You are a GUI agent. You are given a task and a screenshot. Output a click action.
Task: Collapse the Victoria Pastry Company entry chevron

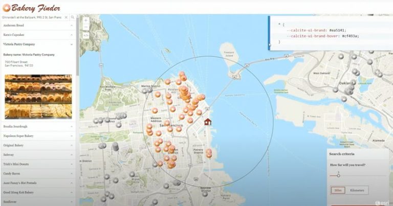(72, 44)
